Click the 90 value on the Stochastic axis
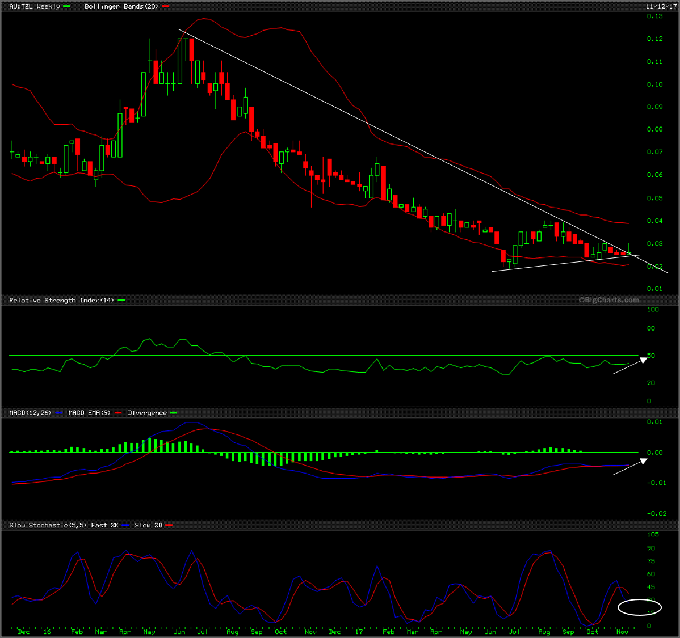This screenshot has height=638, width=680. coord(651,548)
